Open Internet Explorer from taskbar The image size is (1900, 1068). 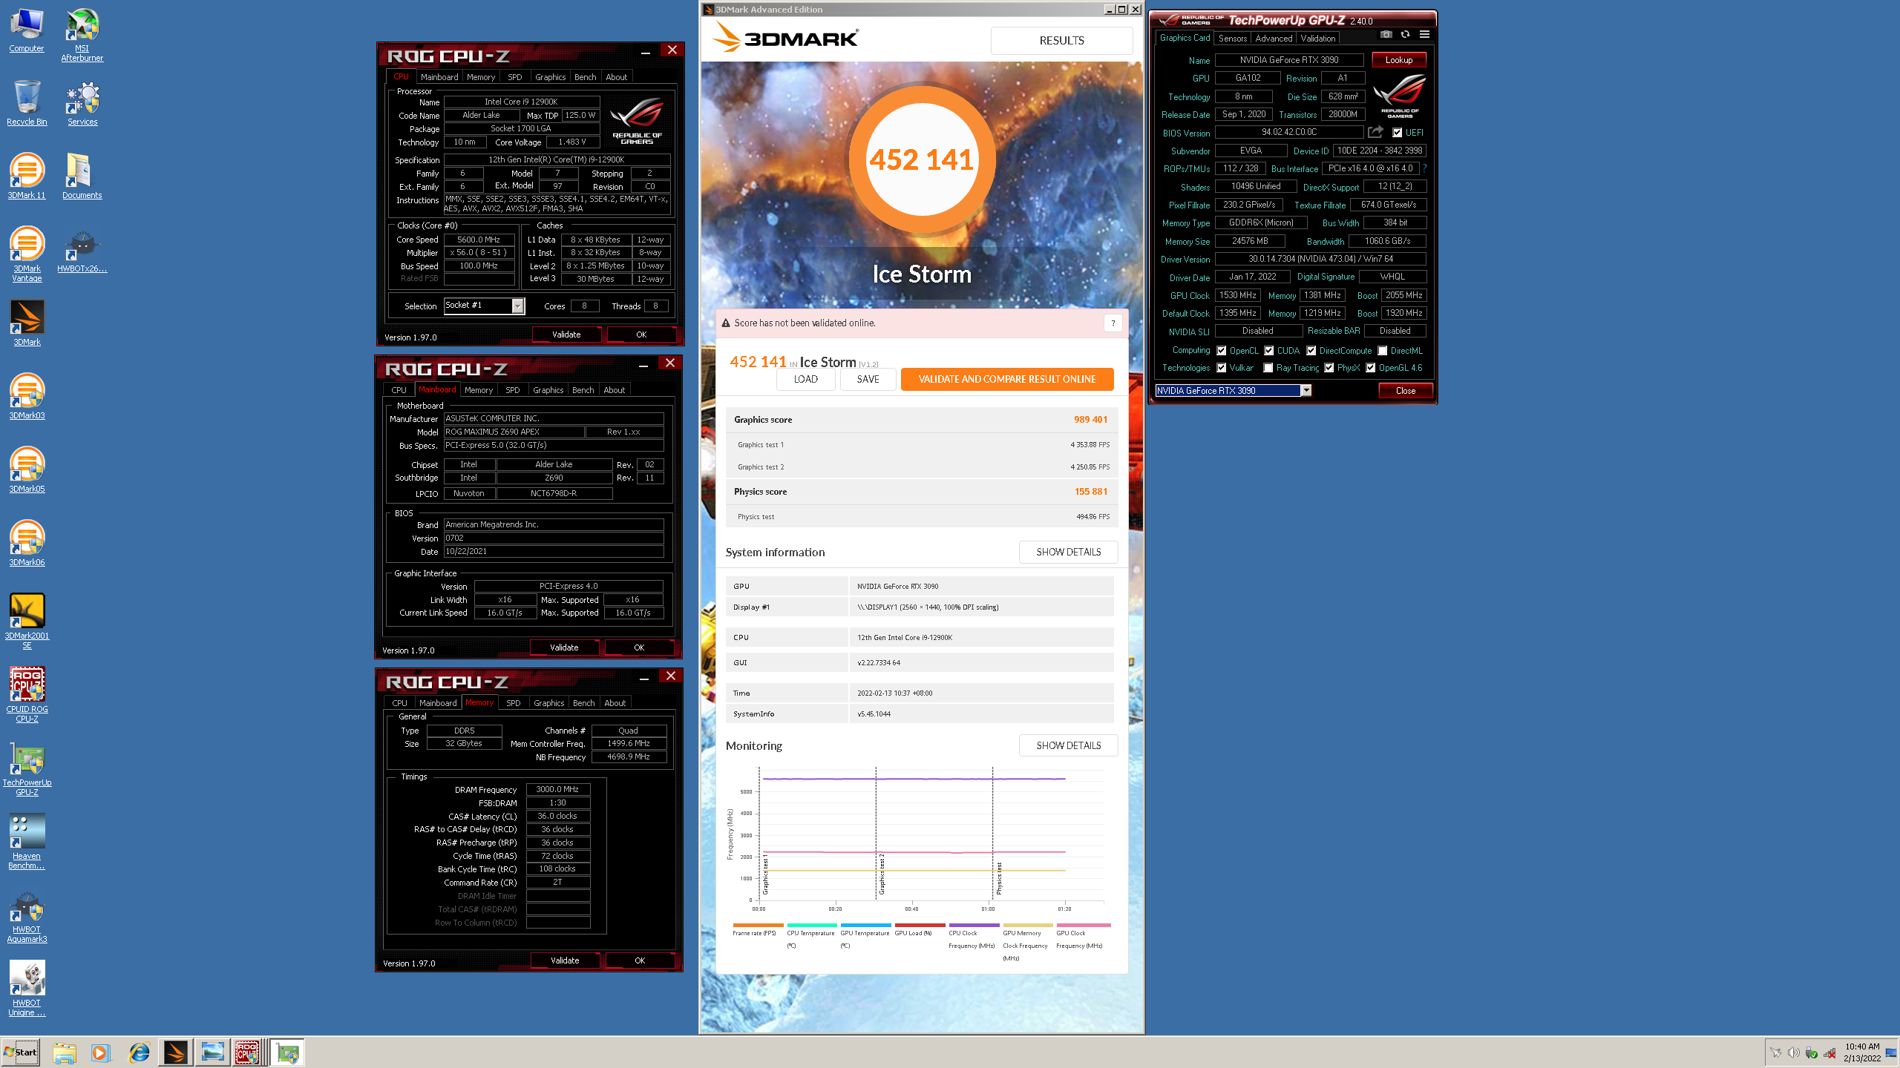pyautogui.click(x=139, y=1052)
